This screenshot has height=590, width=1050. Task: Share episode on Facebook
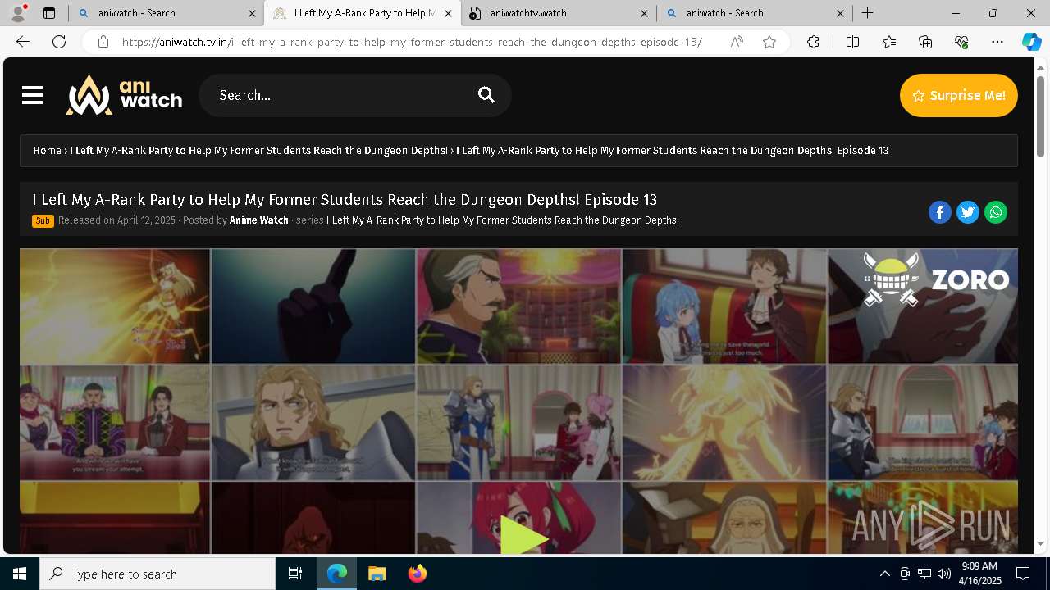(x=940, y=212)
